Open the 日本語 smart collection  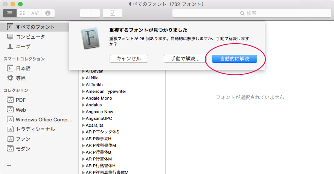click(x=23, y=68)
